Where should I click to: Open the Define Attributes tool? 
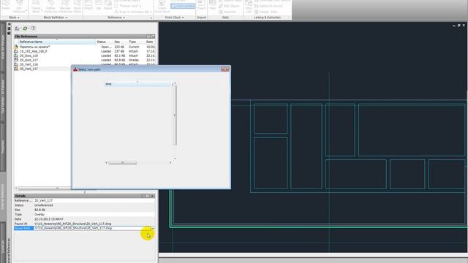pyautogui.click(x=50, y=7)
